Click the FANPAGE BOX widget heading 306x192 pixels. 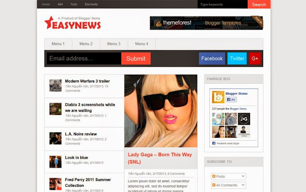tap(219, 79)
